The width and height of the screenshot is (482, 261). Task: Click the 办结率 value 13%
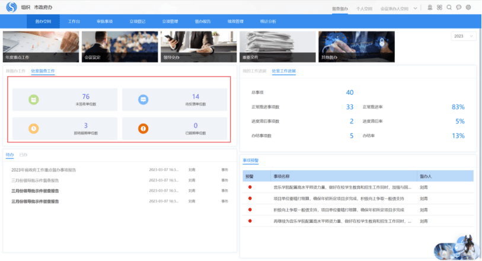click(458, 136)
